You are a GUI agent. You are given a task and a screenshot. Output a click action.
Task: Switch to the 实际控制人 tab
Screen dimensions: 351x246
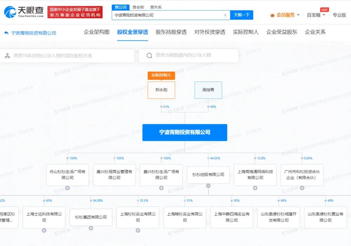(x=246, y=32)
